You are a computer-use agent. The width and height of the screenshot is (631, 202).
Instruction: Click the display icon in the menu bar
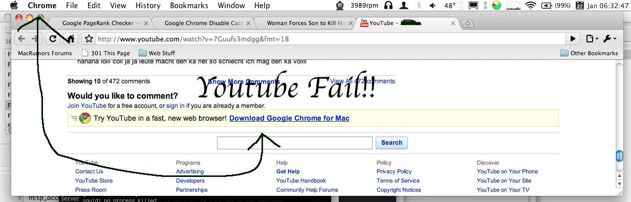click(473, 6)
